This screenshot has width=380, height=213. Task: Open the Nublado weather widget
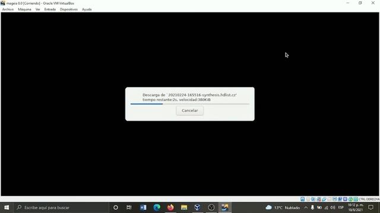point(283,208)
